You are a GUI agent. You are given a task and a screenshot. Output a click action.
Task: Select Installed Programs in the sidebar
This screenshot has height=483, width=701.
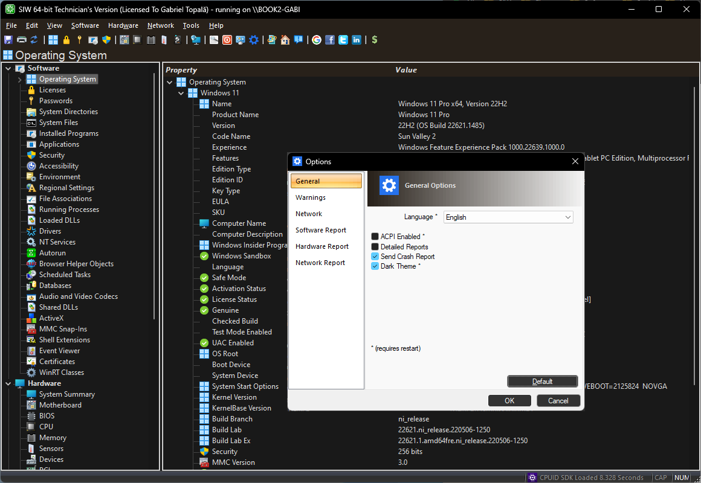(68, 133)
